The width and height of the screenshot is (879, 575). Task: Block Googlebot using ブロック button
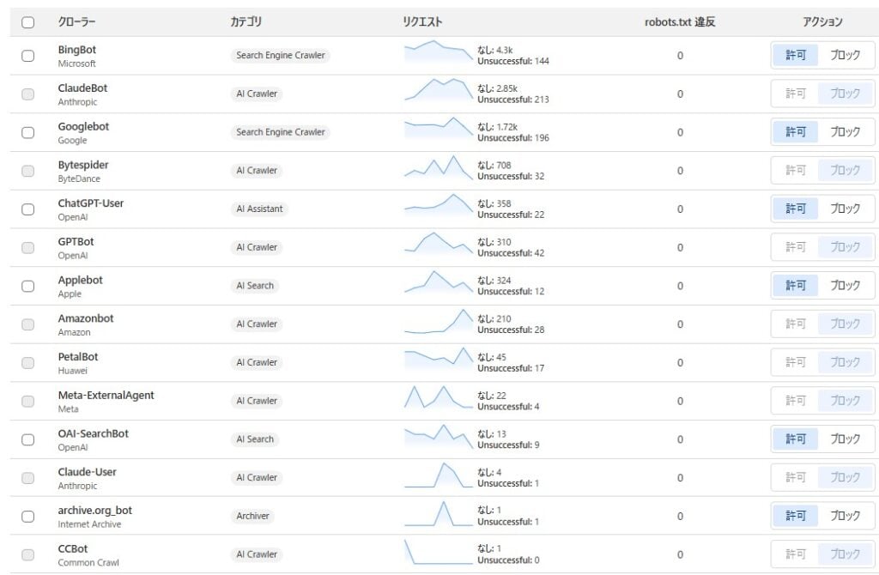(845, 132)
